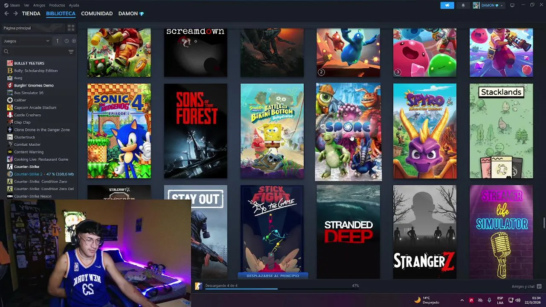Open the Sons of the Forest cover
The height and width of the screenshot is (307, 546).
coord(195,131)
